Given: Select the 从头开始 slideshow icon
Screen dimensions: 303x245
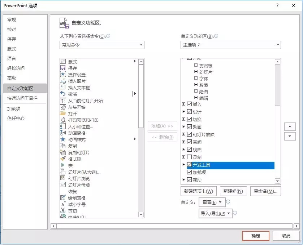Looking at the screenshot, I should click(x=63, y=107).
